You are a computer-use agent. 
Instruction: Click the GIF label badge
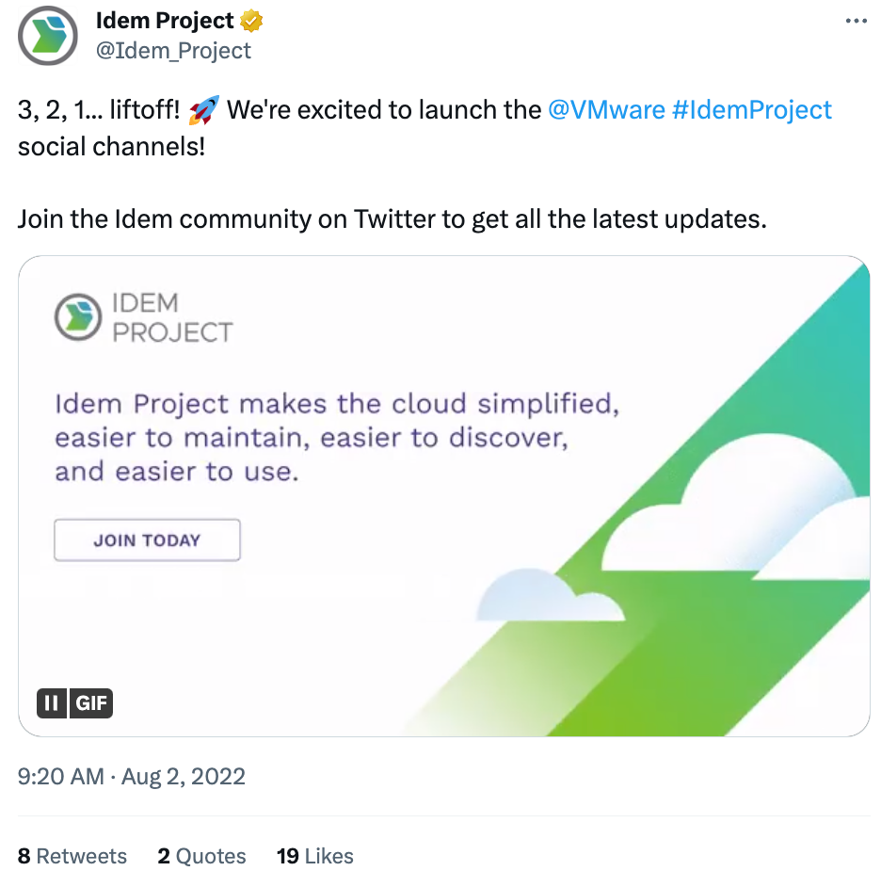91,703
